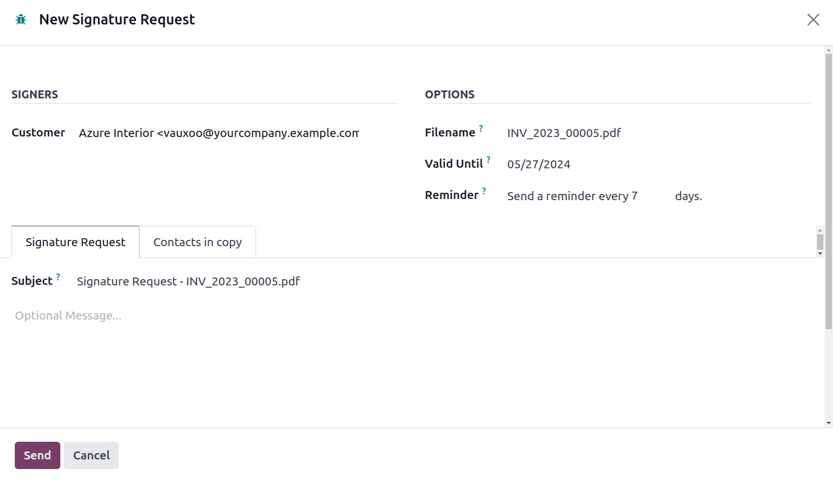The height and width of the screenshot is (481, 833).
Task: Show the Reminder help question mark
Action: click(484, 191)
